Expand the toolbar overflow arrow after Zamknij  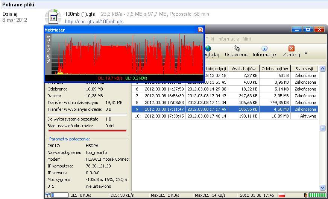306,53
